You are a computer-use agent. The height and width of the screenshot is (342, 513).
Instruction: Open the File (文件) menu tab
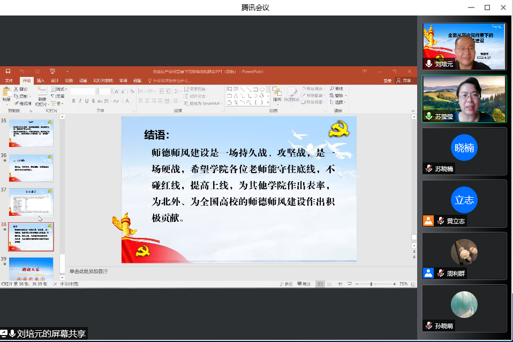pyautogui.click(x=9, y=81)
